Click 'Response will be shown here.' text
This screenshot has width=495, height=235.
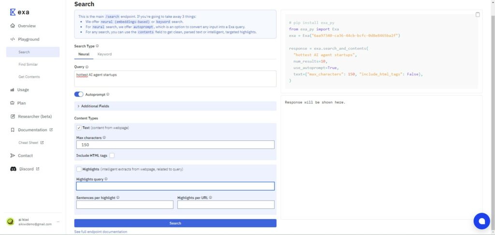pos(315,102)
